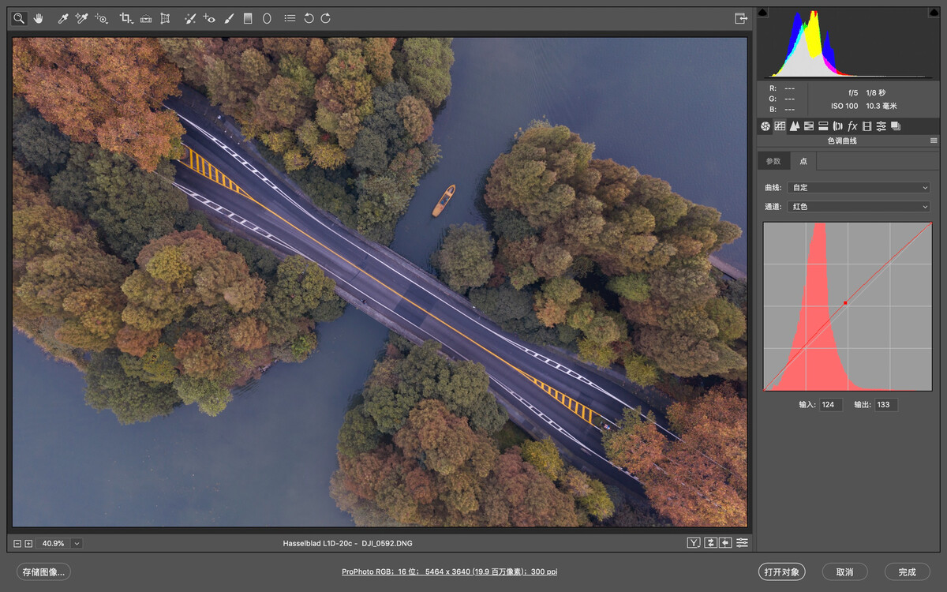Activate the Straighten tool

point(146,18)
